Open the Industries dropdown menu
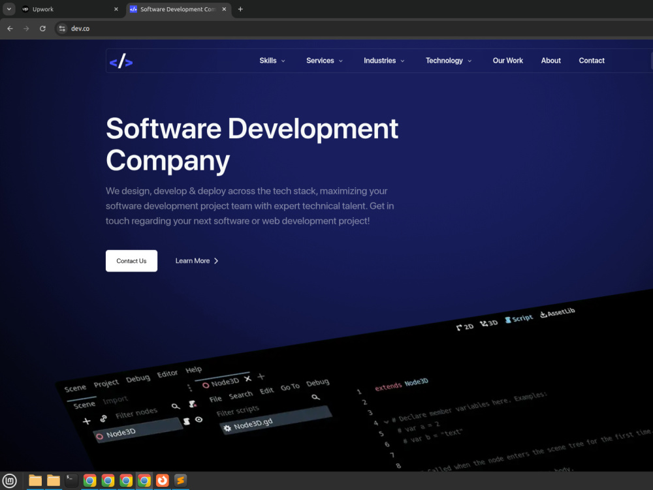The image size is (653, 490). coord(384,61)
